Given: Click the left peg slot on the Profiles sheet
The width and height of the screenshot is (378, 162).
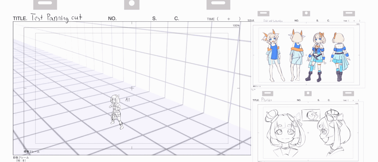Looking at the screenshot, I should click(268, 94).
